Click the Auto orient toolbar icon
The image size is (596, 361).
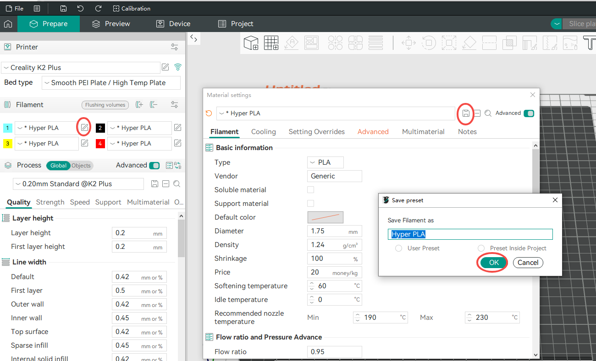[x=292, y=43]
